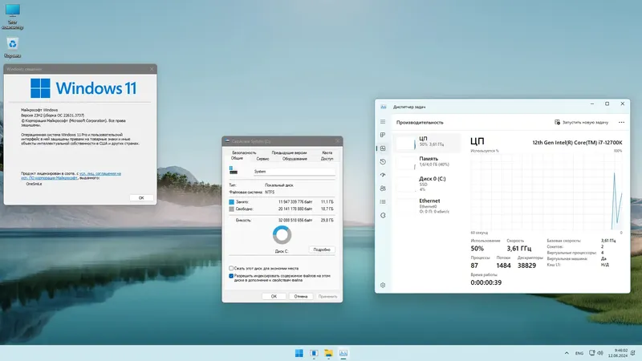The height and width of the screenshot is (361, 642).
Task: Switch to the Сервис tab in disk properties
Action: click(263, 159)
